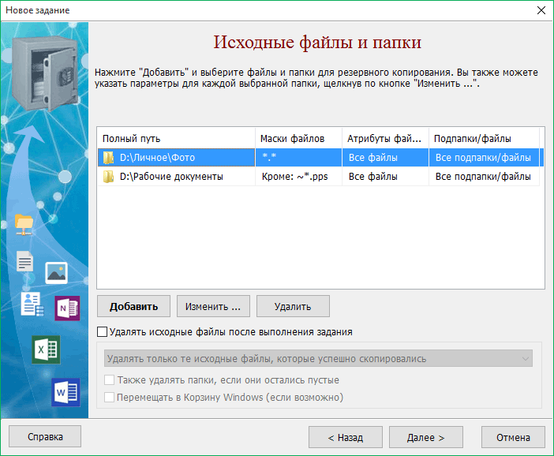Proceed with "Далее >" button

pyautogui.click(x=425, y=437)
